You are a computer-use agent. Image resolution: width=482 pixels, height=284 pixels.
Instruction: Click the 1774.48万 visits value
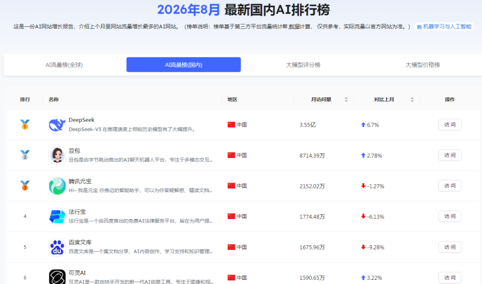[x=312, y=217]
